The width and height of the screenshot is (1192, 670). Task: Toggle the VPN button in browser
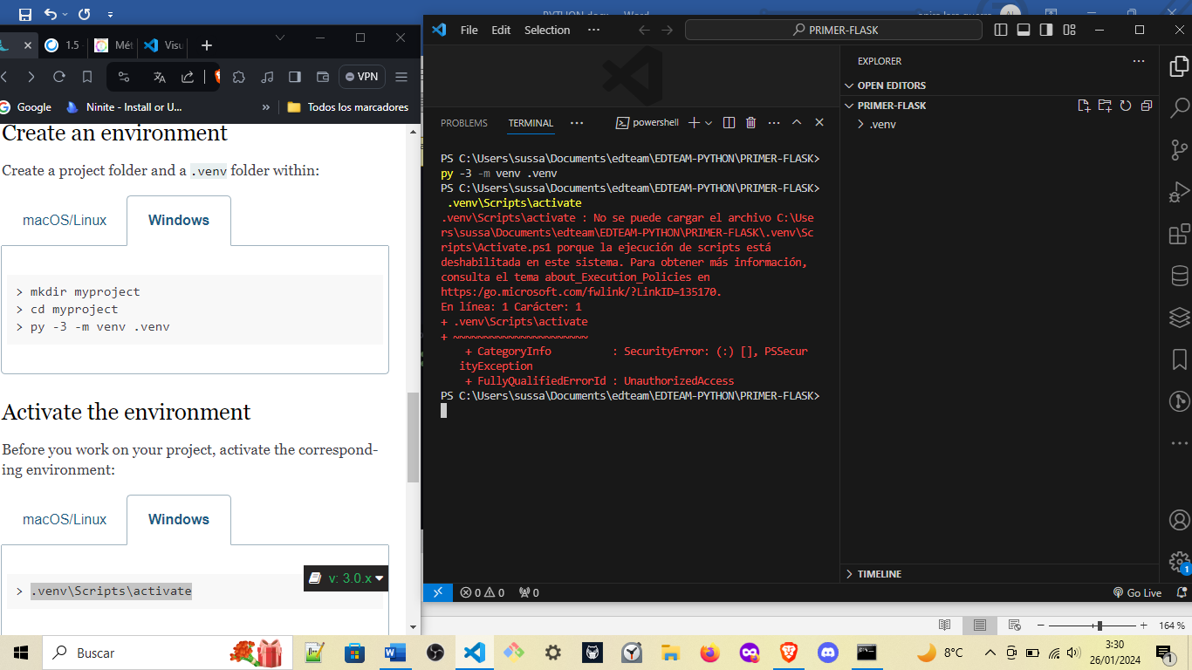pyautogui.click(x=362, y=77)
